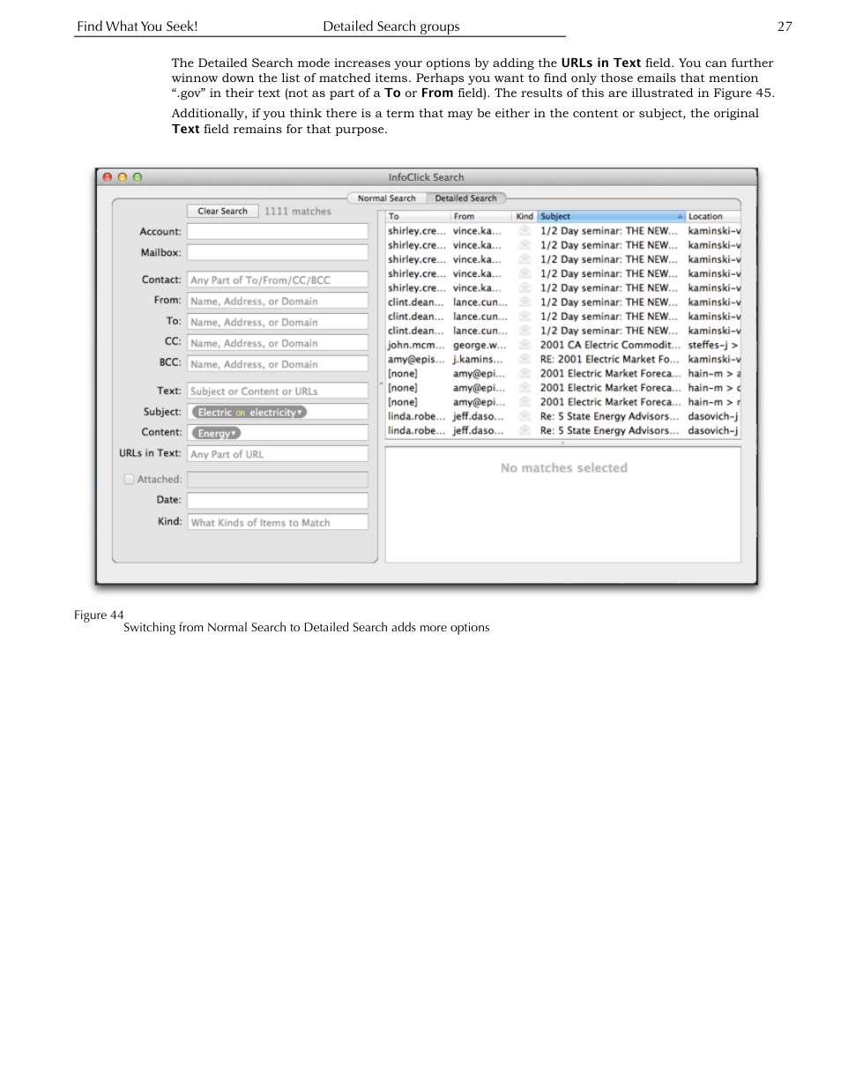Click the red close button of InfoClick Search
Screen dimensions: 841x1089
[x=108, y=177]
